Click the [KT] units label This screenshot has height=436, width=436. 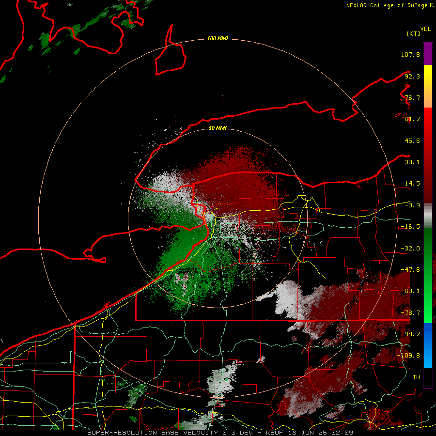413,33
